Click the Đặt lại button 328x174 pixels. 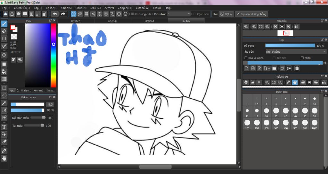[226, 14]
